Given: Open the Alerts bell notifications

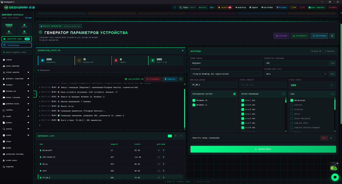Looking at the screenshot, I should 225,7.
